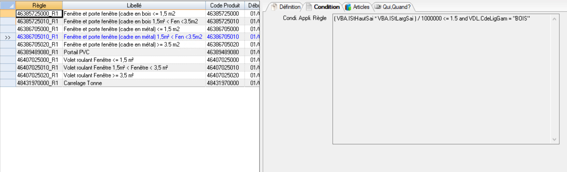Sort by the Règle column header
This screenshot has height=172, width=567.
pyautogui.click(x=39, y=5)
